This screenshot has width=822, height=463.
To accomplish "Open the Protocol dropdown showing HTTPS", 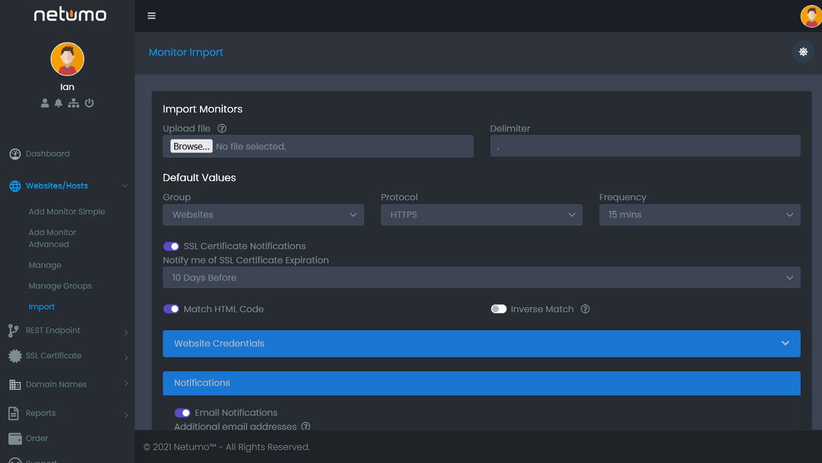I will tap(481, 215).
